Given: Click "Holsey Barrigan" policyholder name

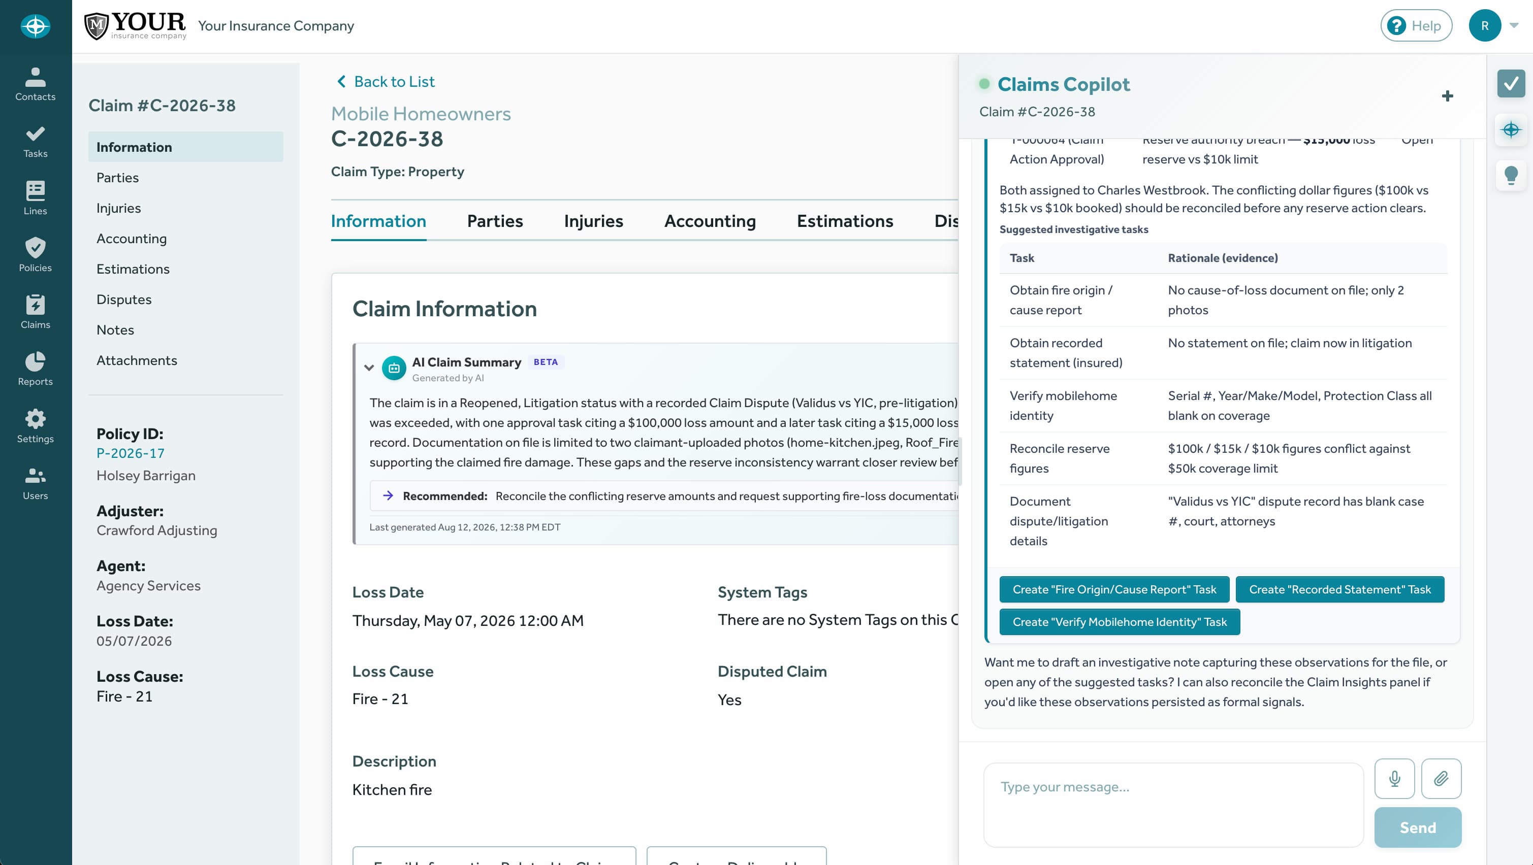Looking at the screenshot, I should point(146,475).
